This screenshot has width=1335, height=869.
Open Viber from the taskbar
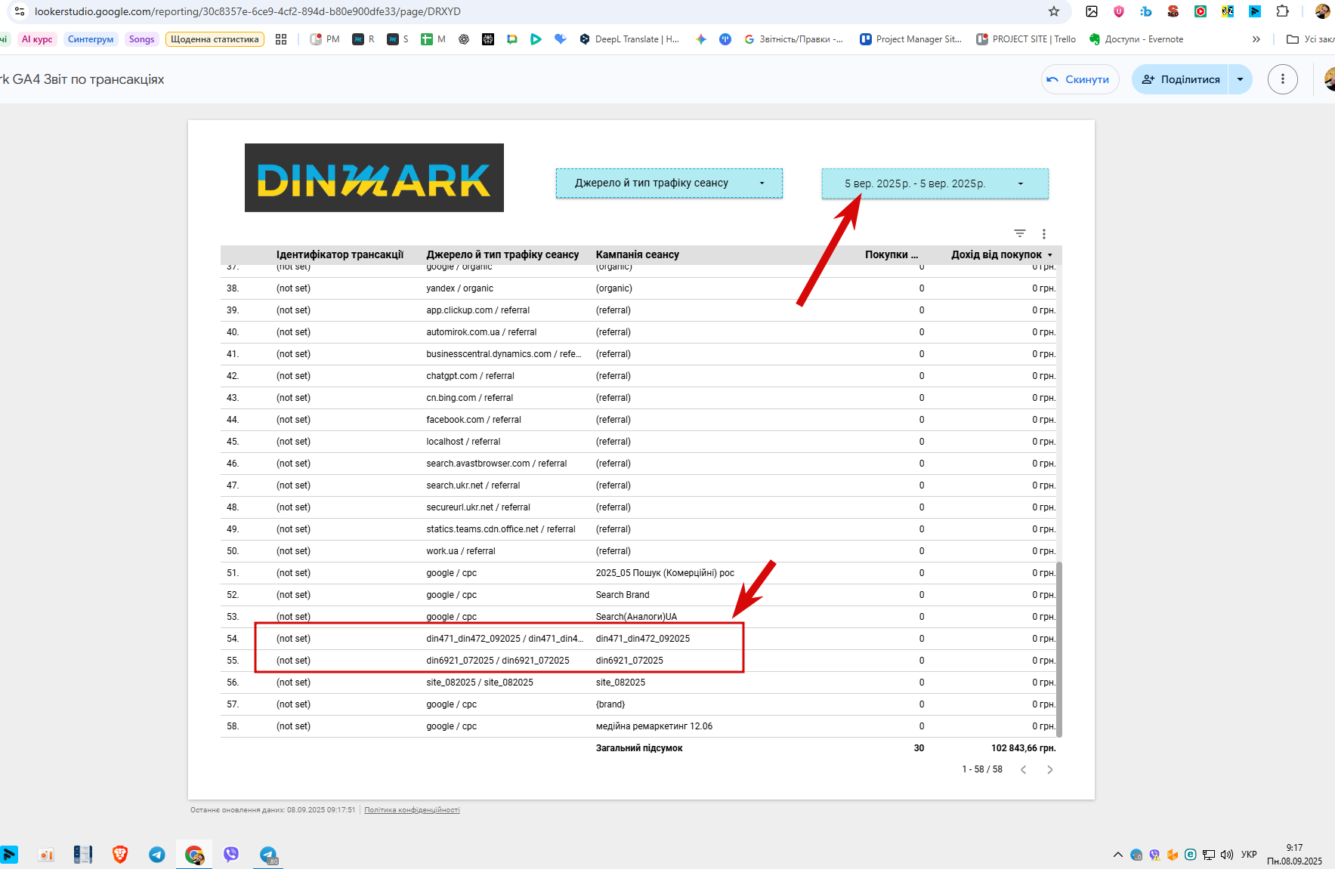[x=231, y=854]
